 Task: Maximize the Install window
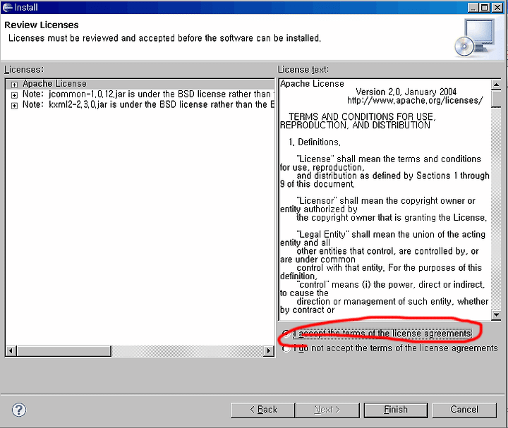coord(485,7)
